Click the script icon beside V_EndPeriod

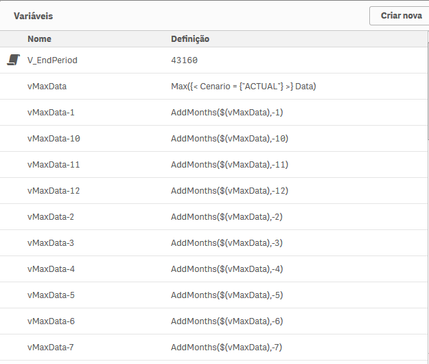(13, 60)
